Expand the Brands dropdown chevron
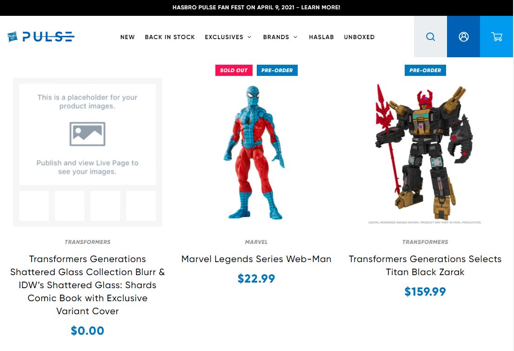This screenshot has height=351, width=514. 295,37
